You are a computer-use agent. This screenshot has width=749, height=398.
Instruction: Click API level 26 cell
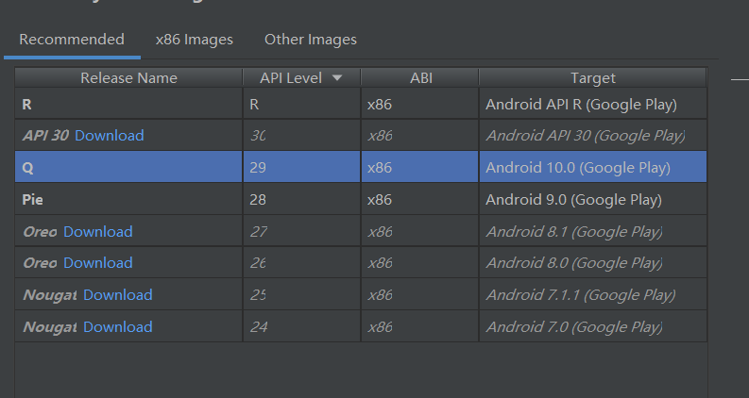click(x=302, y=262)
